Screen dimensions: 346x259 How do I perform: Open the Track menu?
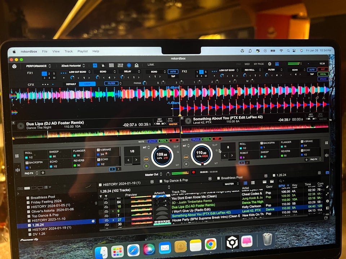pyautogui.click(x=68, y=51)
